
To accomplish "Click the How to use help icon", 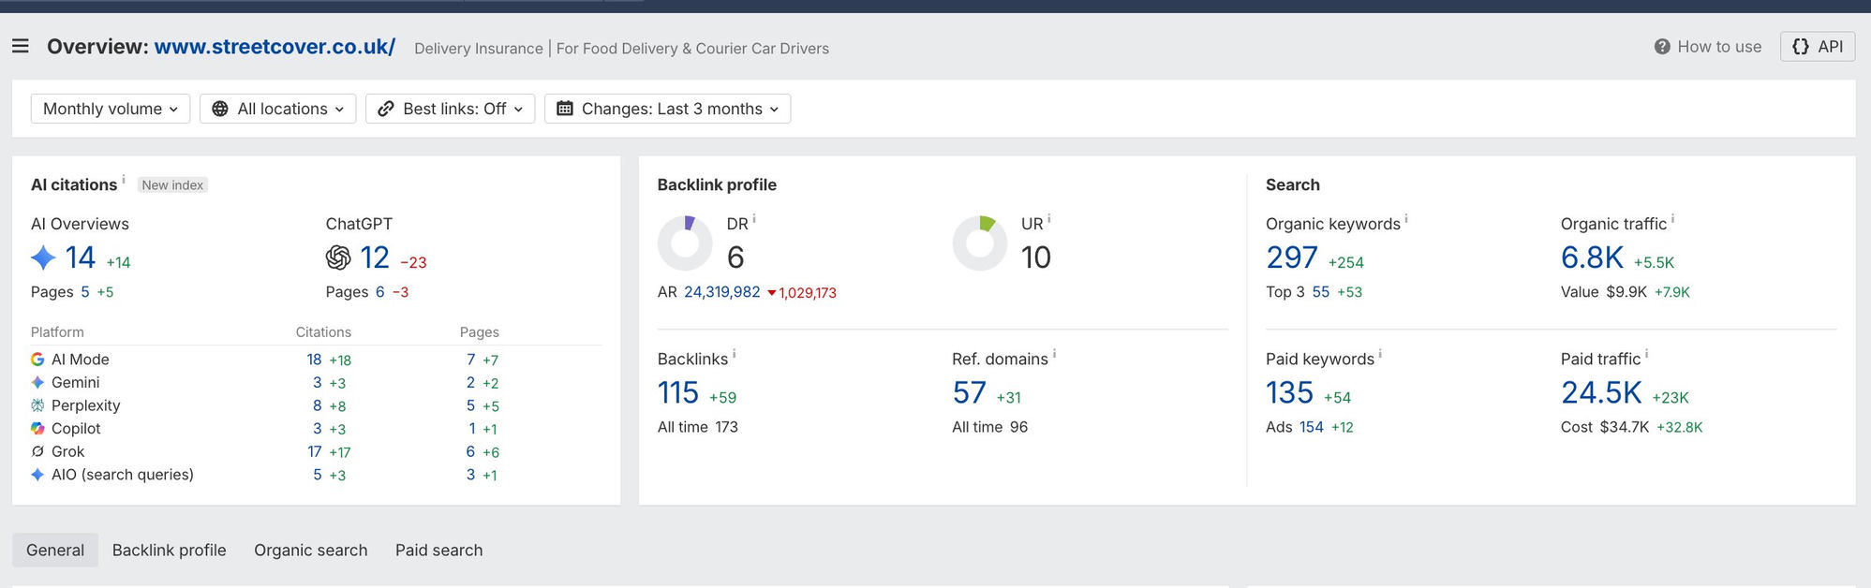I will 1662,47.
